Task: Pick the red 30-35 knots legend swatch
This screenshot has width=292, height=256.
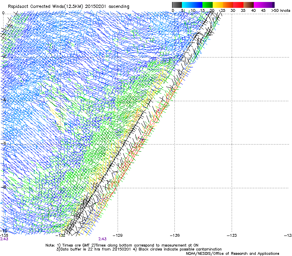Action: pyautogui.click(x=238, y=5)
